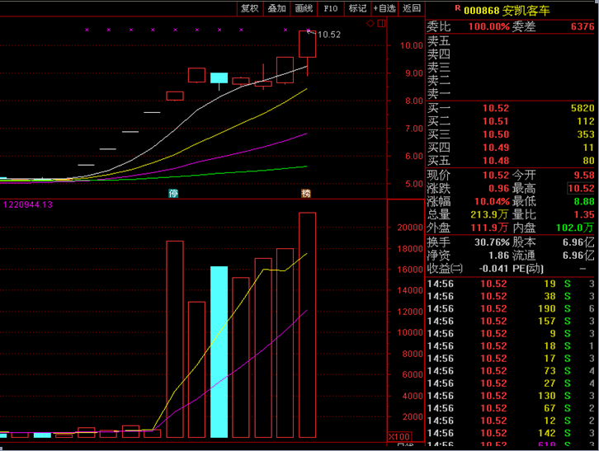Click the cyan 停 marker icon
Image resolution: width=599 pixels, height=451 pixels.
(x=173, y=193)
